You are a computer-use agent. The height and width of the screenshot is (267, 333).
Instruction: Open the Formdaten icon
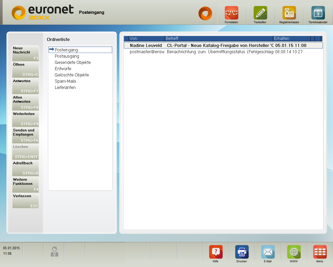click(231, 13)
